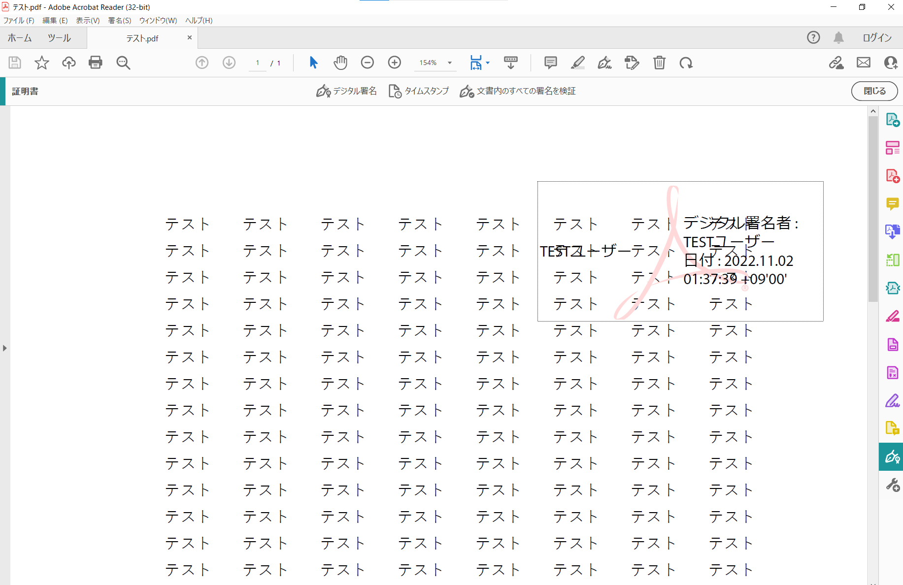Save the PDF file
Viewport: 903px width, 585px height.
coord(14,63)
